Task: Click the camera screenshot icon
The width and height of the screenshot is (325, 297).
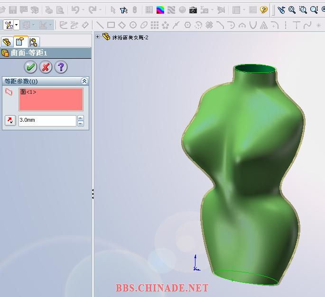Action: tap(193, 10)
